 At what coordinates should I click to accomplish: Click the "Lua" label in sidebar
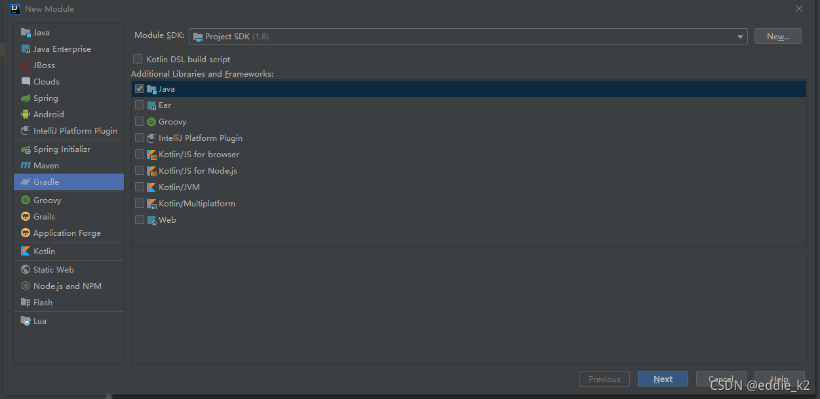click(x=40, y=321)
